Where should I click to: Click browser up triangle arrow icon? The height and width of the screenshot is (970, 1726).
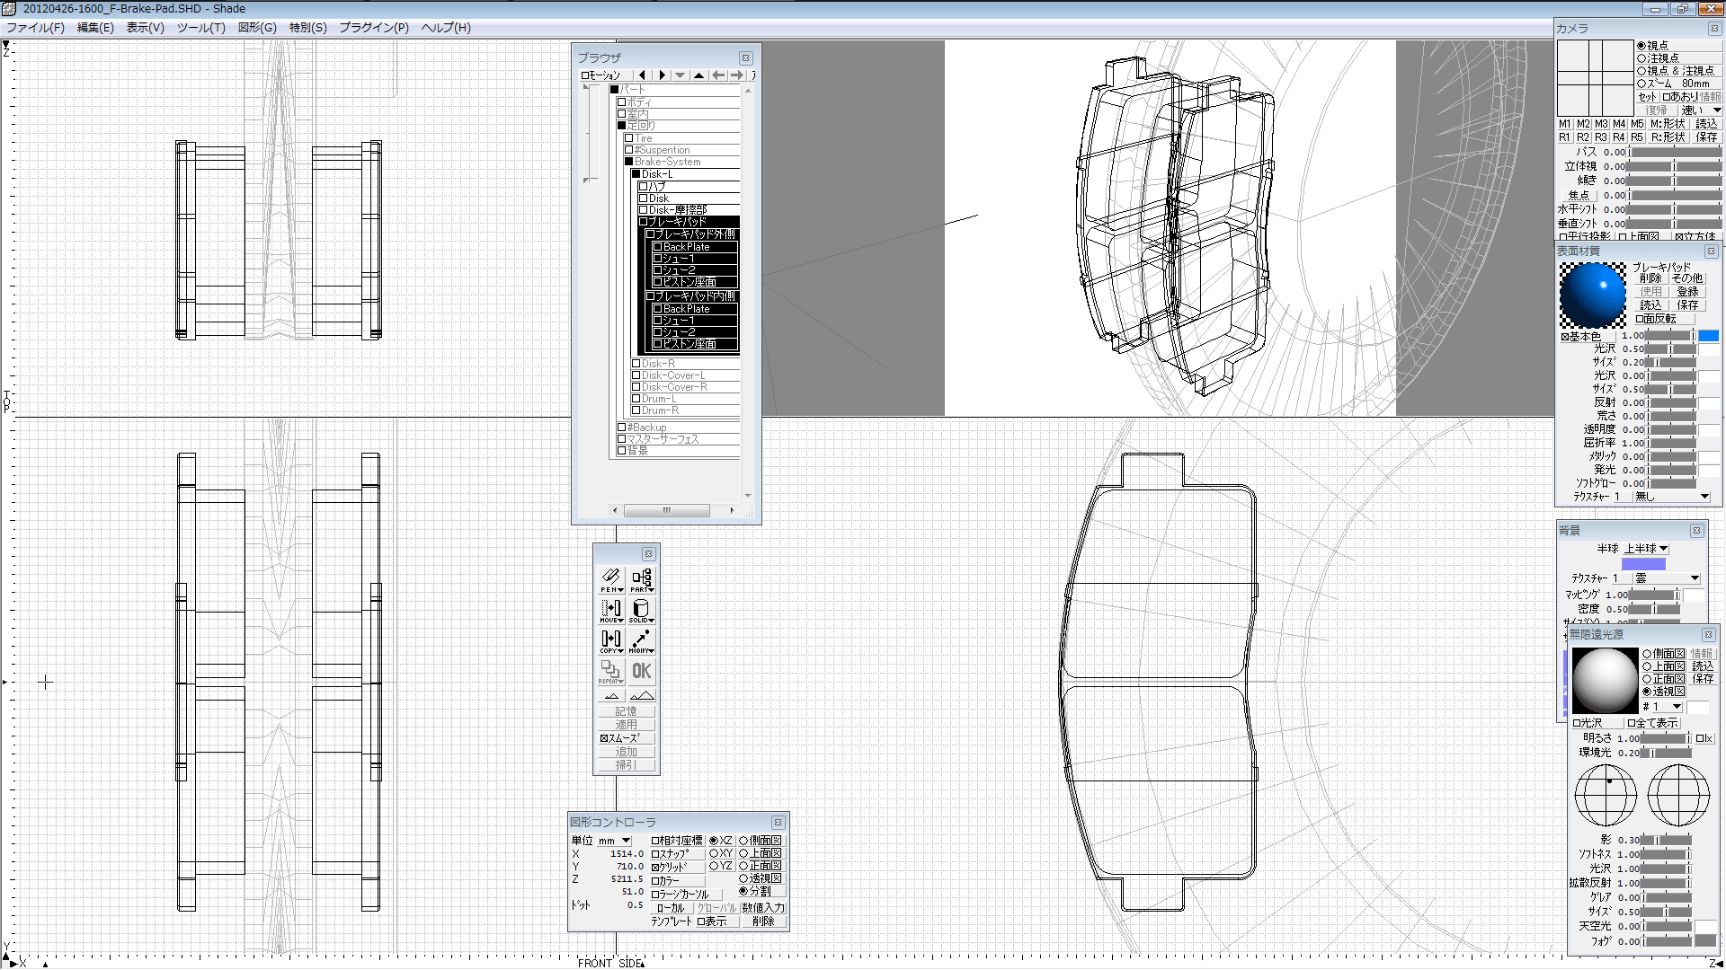point(698,75)
